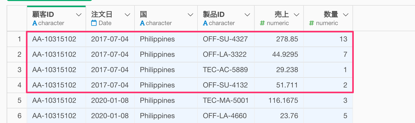Select row number 1 header
Viewport: 415px width, 123px height.
tap(17, 39)
